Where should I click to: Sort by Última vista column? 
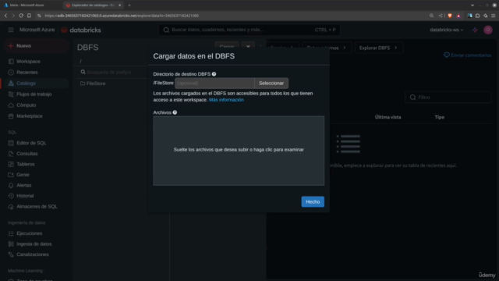(388, 117)
